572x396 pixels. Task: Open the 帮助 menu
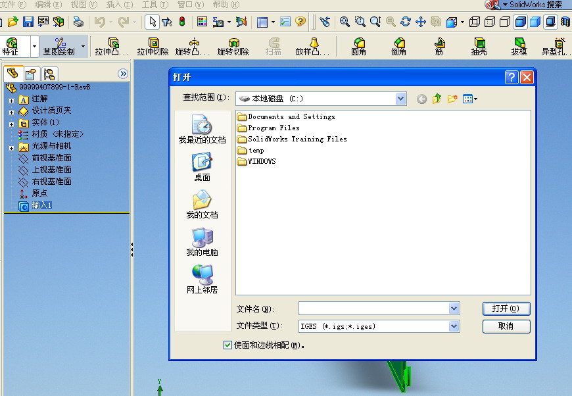[226, 5]
